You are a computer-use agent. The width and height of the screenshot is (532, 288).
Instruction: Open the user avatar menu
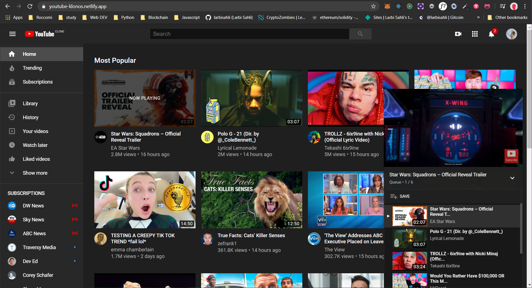[511, 34]
